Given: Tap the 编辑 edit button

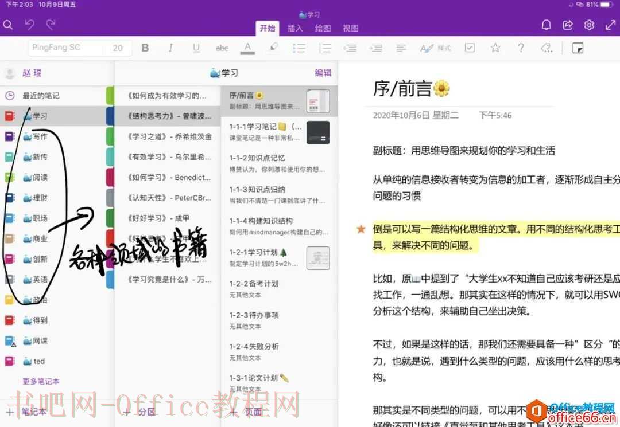Looking at the screenshot, I should point(323,73).
